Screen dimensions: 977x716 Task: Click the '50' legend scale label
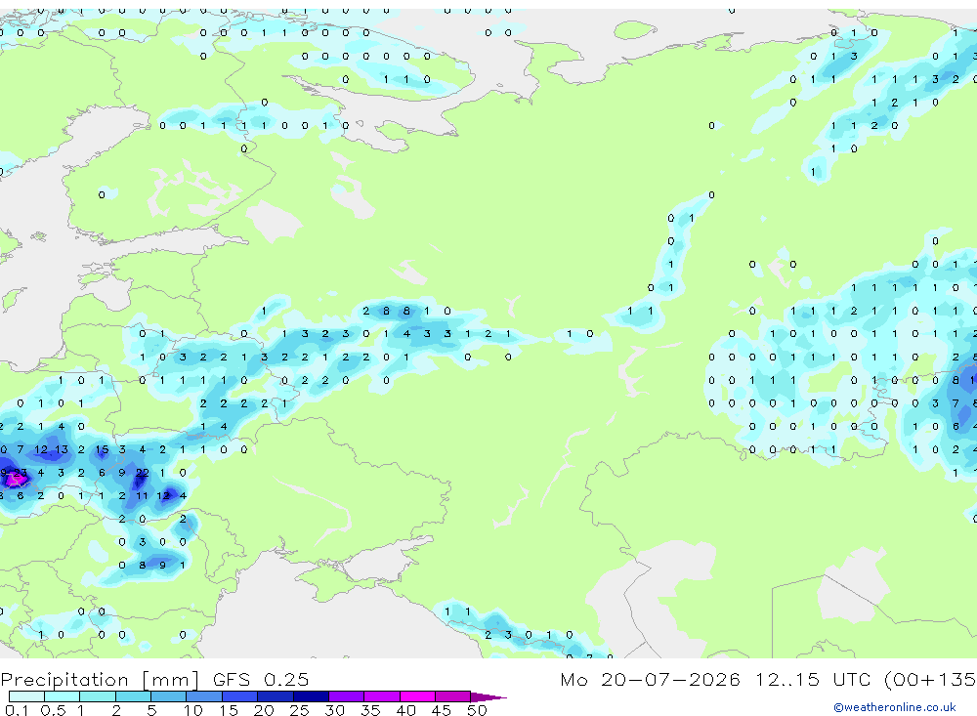pos(477,710)
